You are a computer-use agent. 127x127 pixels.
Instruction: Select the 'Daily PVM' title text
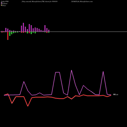(5, 2)
